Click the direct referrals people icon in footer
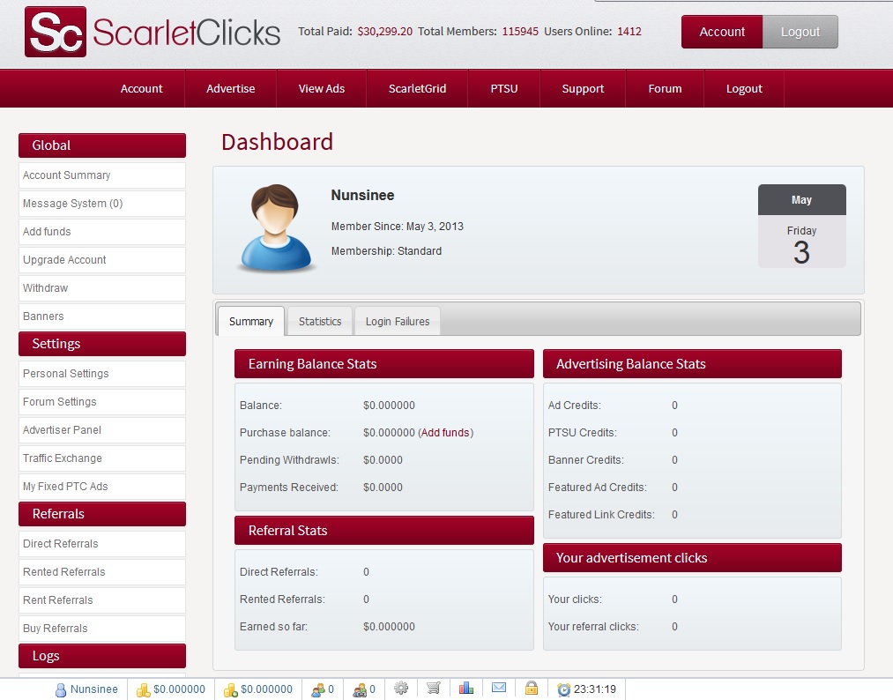This screenshot has width=893, height=700. click(x=317, y=689)
